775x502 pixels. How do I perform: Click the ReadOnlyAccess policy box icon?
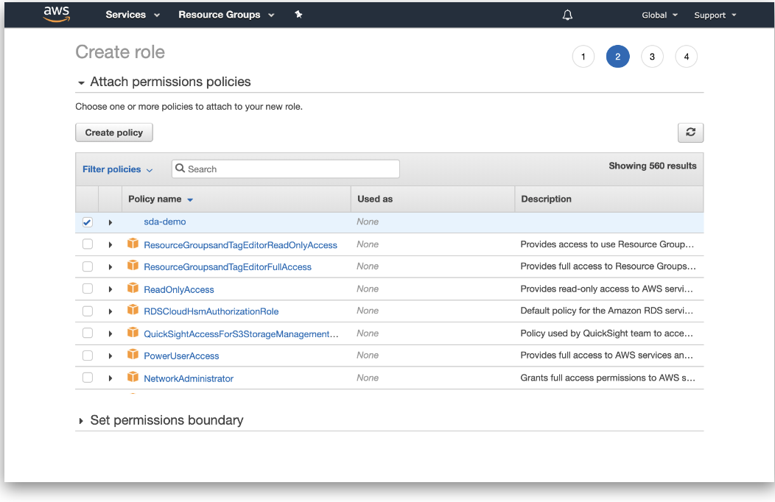(133, 288)
